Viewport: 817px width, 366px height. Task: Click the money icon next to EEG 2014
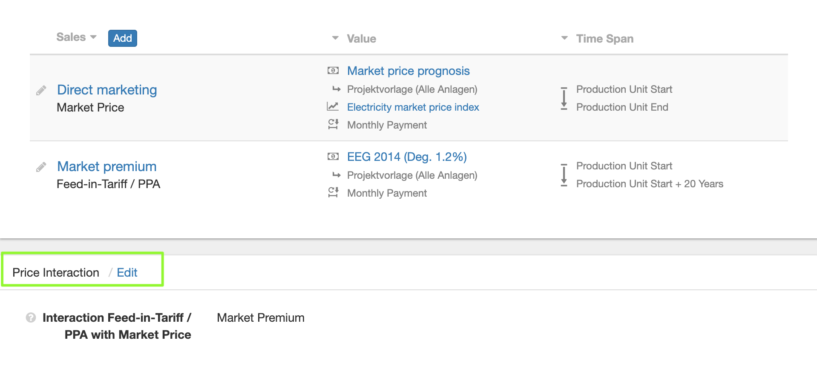pyautogui.click(x=333, y=157)
